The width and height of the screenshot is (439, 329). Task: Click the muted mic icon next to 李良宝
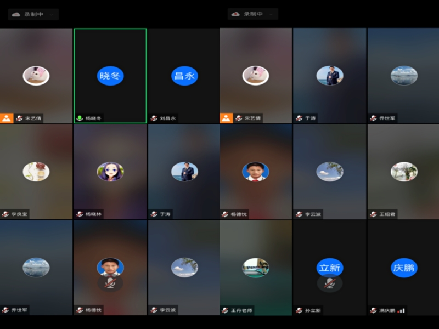5,214
